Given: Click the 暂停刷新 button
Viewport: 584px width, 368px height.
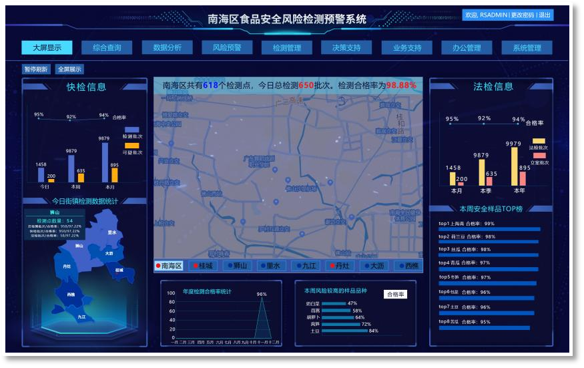Looking at the screenshot, I should (36, 69).
